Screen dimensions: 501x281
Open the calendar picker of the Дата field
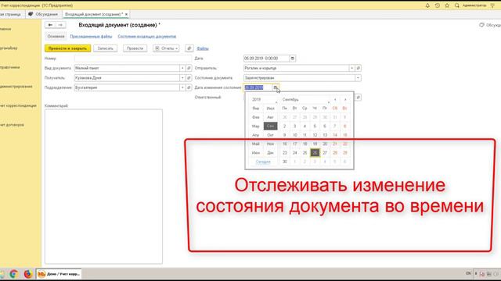click(292, 59)
